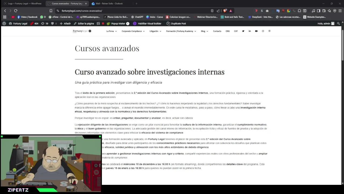Open the Video | Facebook bookmark

click(27, 17)
